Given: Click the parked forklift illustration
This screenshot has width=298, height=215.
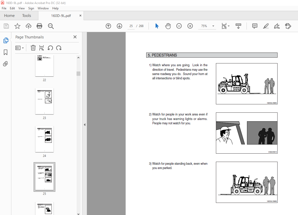Looking at the screenshot, I should (247, 182).
